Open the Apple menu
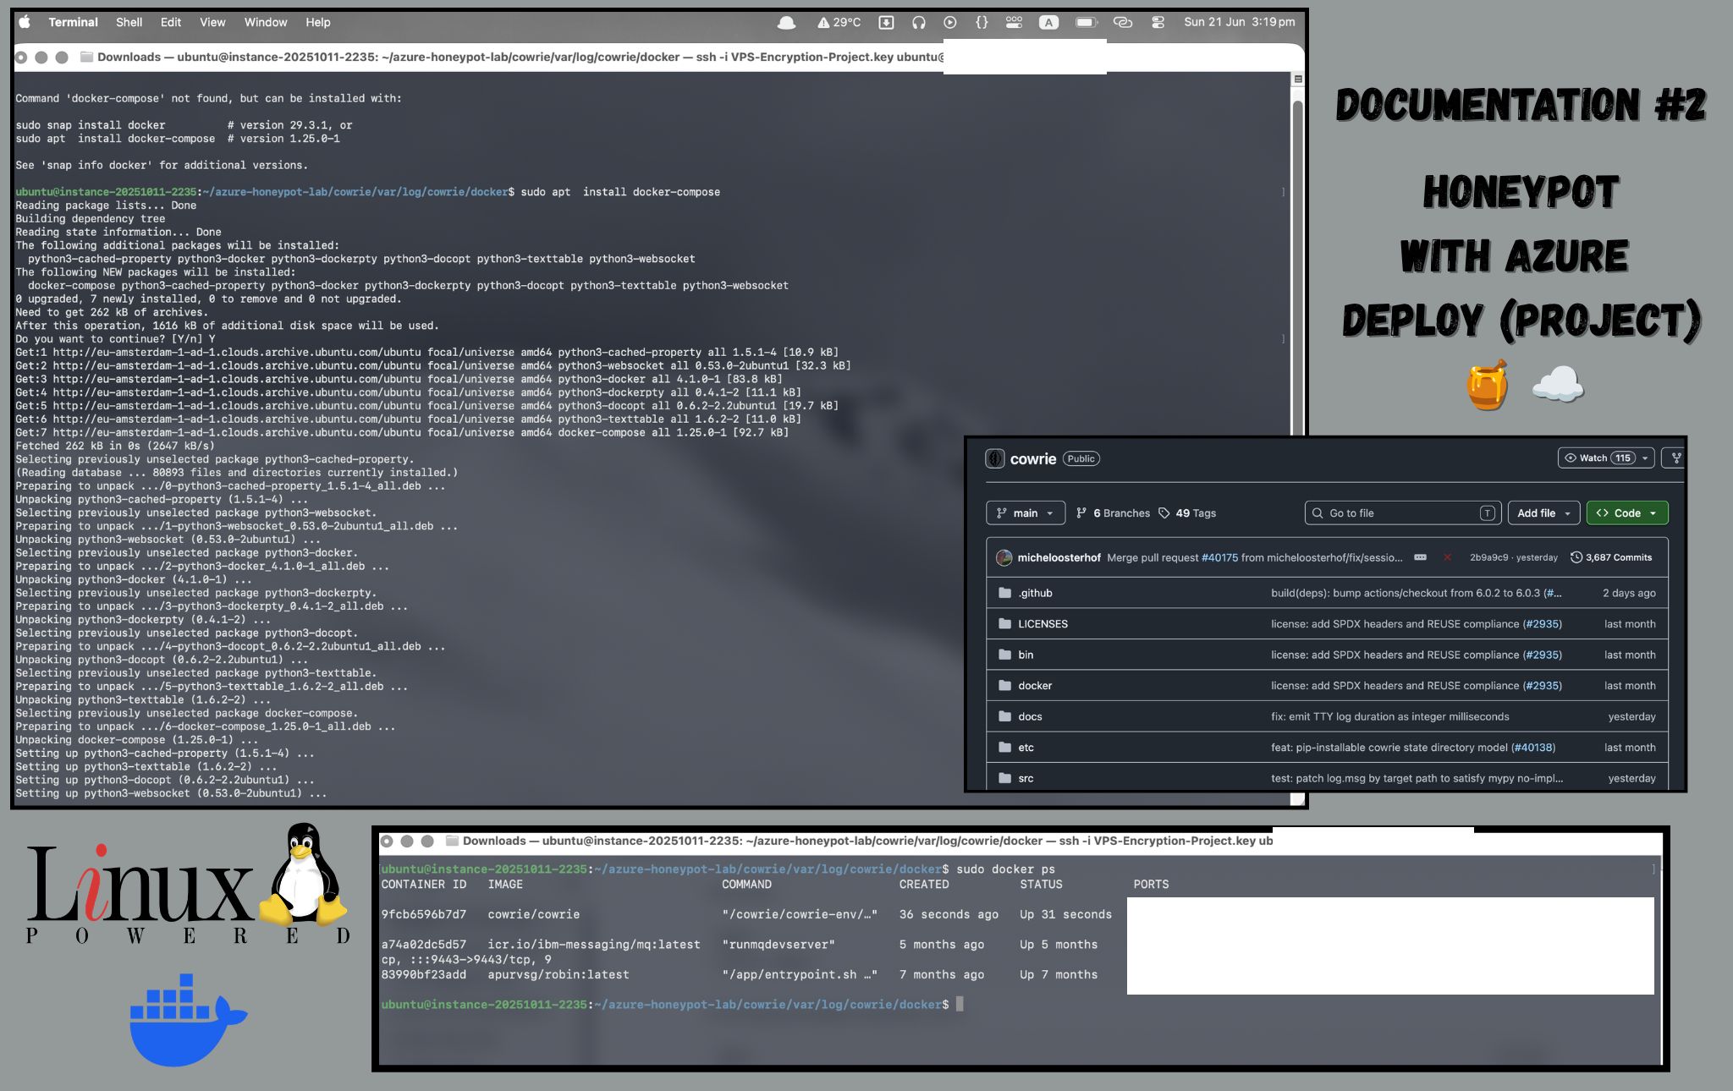Viewport: 1733px width, 1091px height. tap(25, 22)
